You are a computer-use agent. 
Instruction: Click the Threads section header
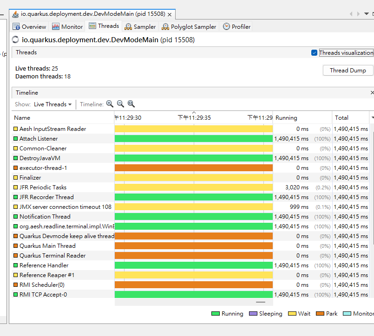point(26,52)
